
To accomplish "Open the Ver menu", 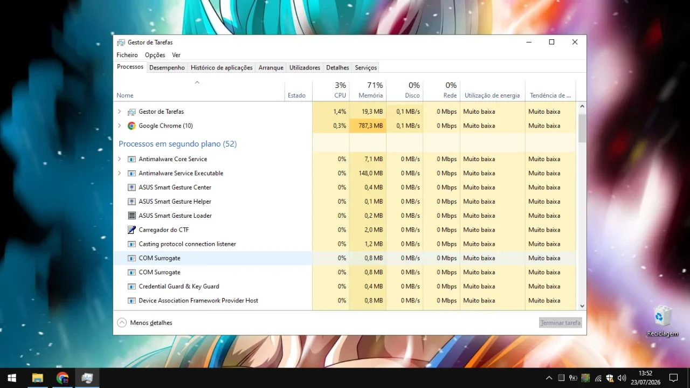I will 176,55.
